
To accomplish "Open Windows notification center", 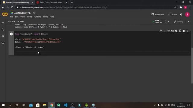I will pyautogui.click(x=188, y=105).
